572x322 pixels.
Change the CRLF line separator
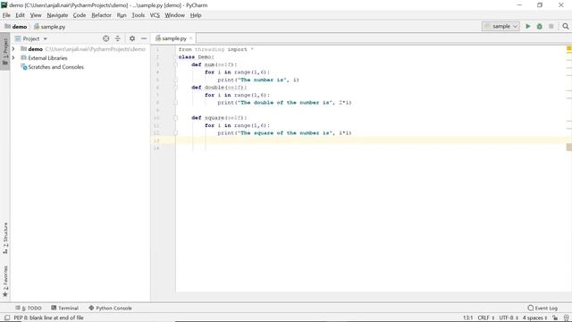(x=485, y=318)
